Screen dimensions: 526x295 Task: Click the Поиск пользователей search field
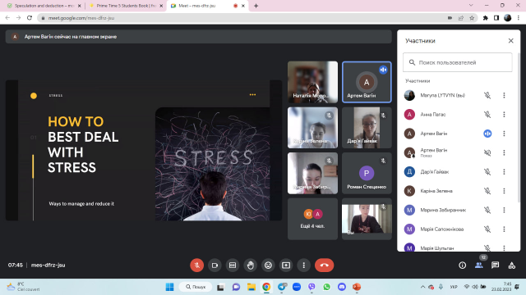[x=458, y=62]
